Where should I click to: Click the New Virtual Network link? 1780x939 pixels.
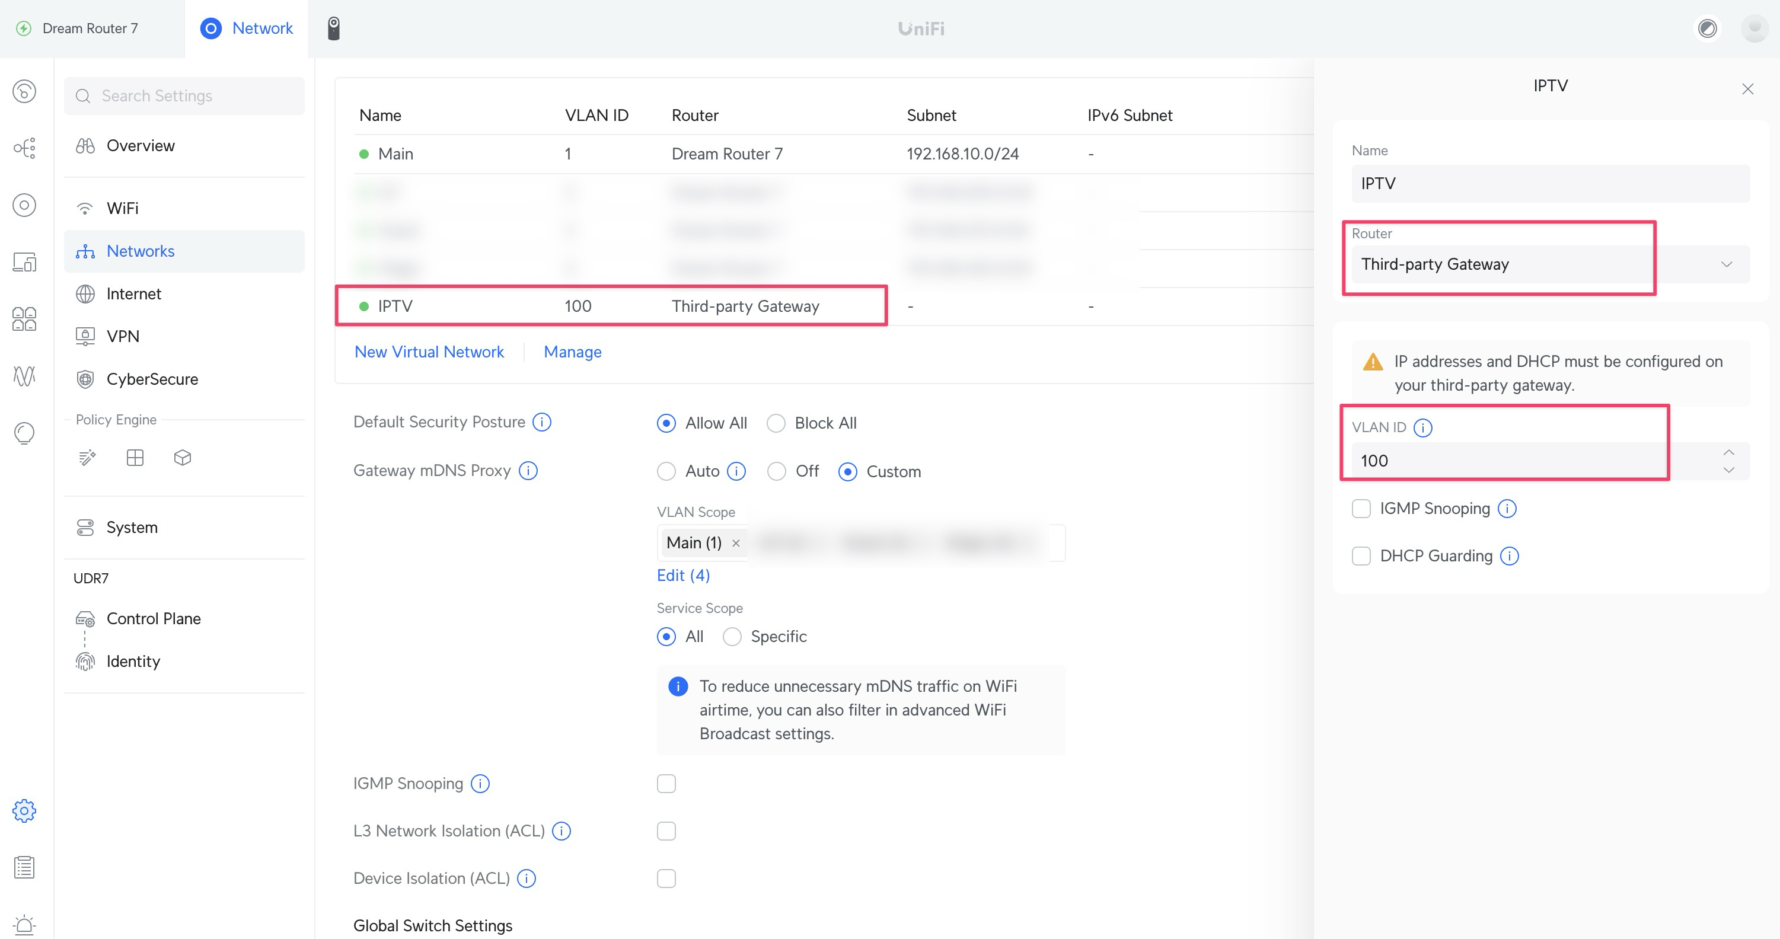pos(429,352)
